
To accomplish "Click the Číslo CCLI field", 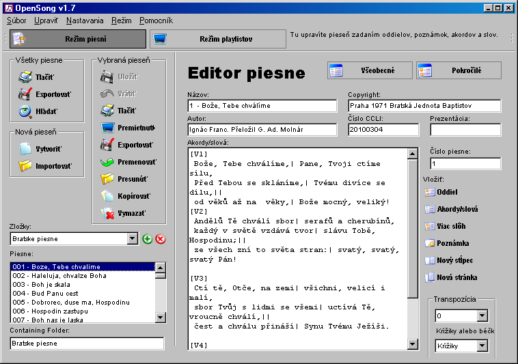I will (383, 130).
